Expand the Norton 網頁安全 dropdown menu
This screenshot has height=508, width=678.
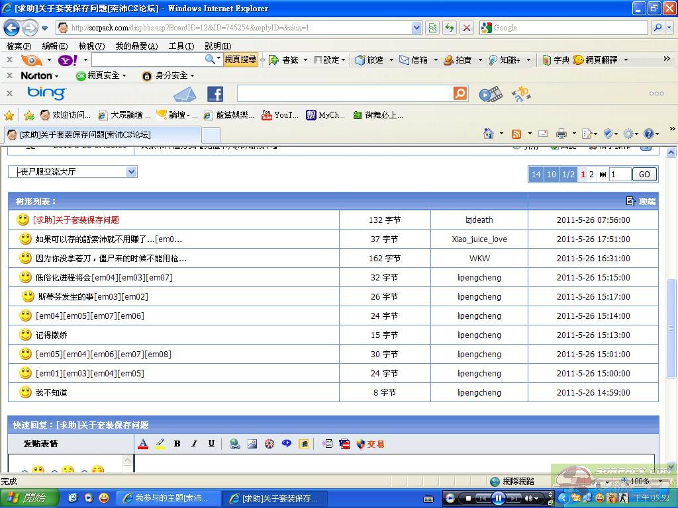124,76
